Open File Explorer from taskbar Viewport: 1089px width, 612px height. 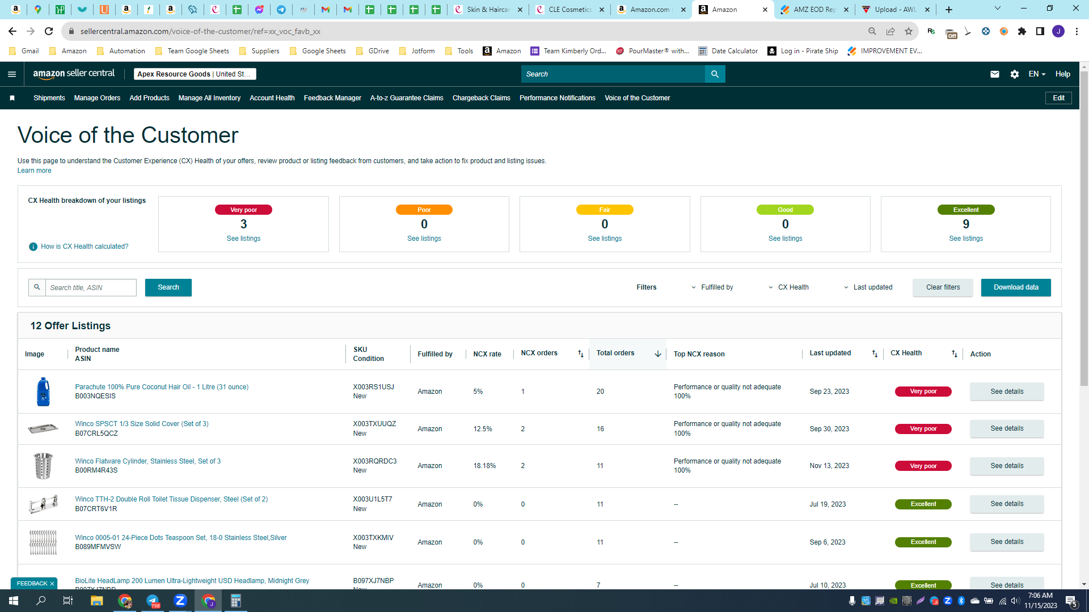pyautogui.click(x=96, y=601)
